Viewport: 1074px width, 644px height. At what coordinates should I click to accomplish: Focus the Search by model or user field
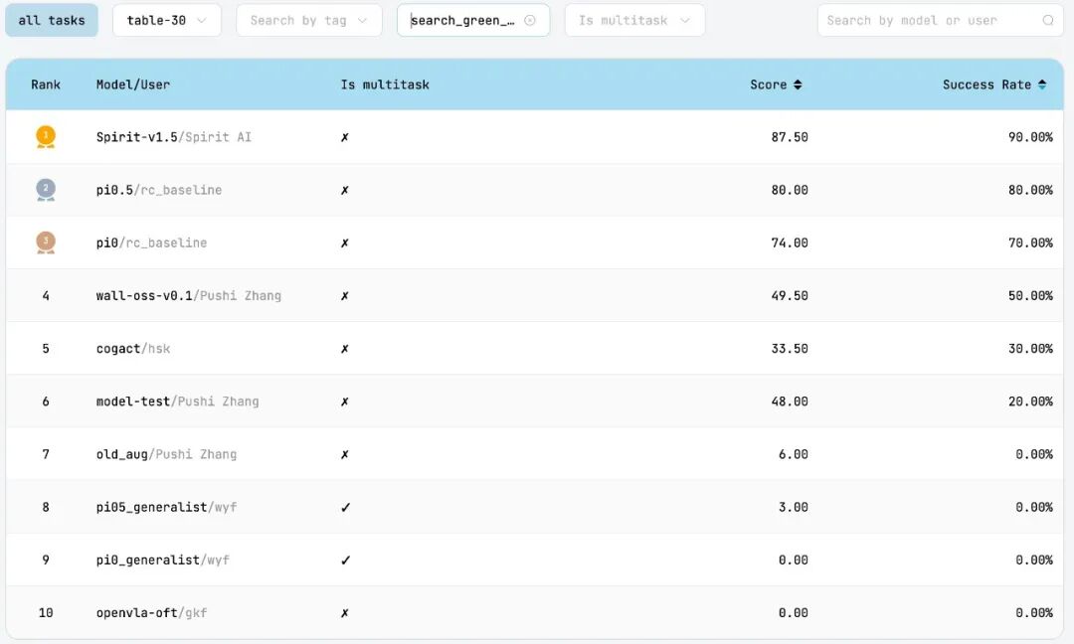click(930, 20)
